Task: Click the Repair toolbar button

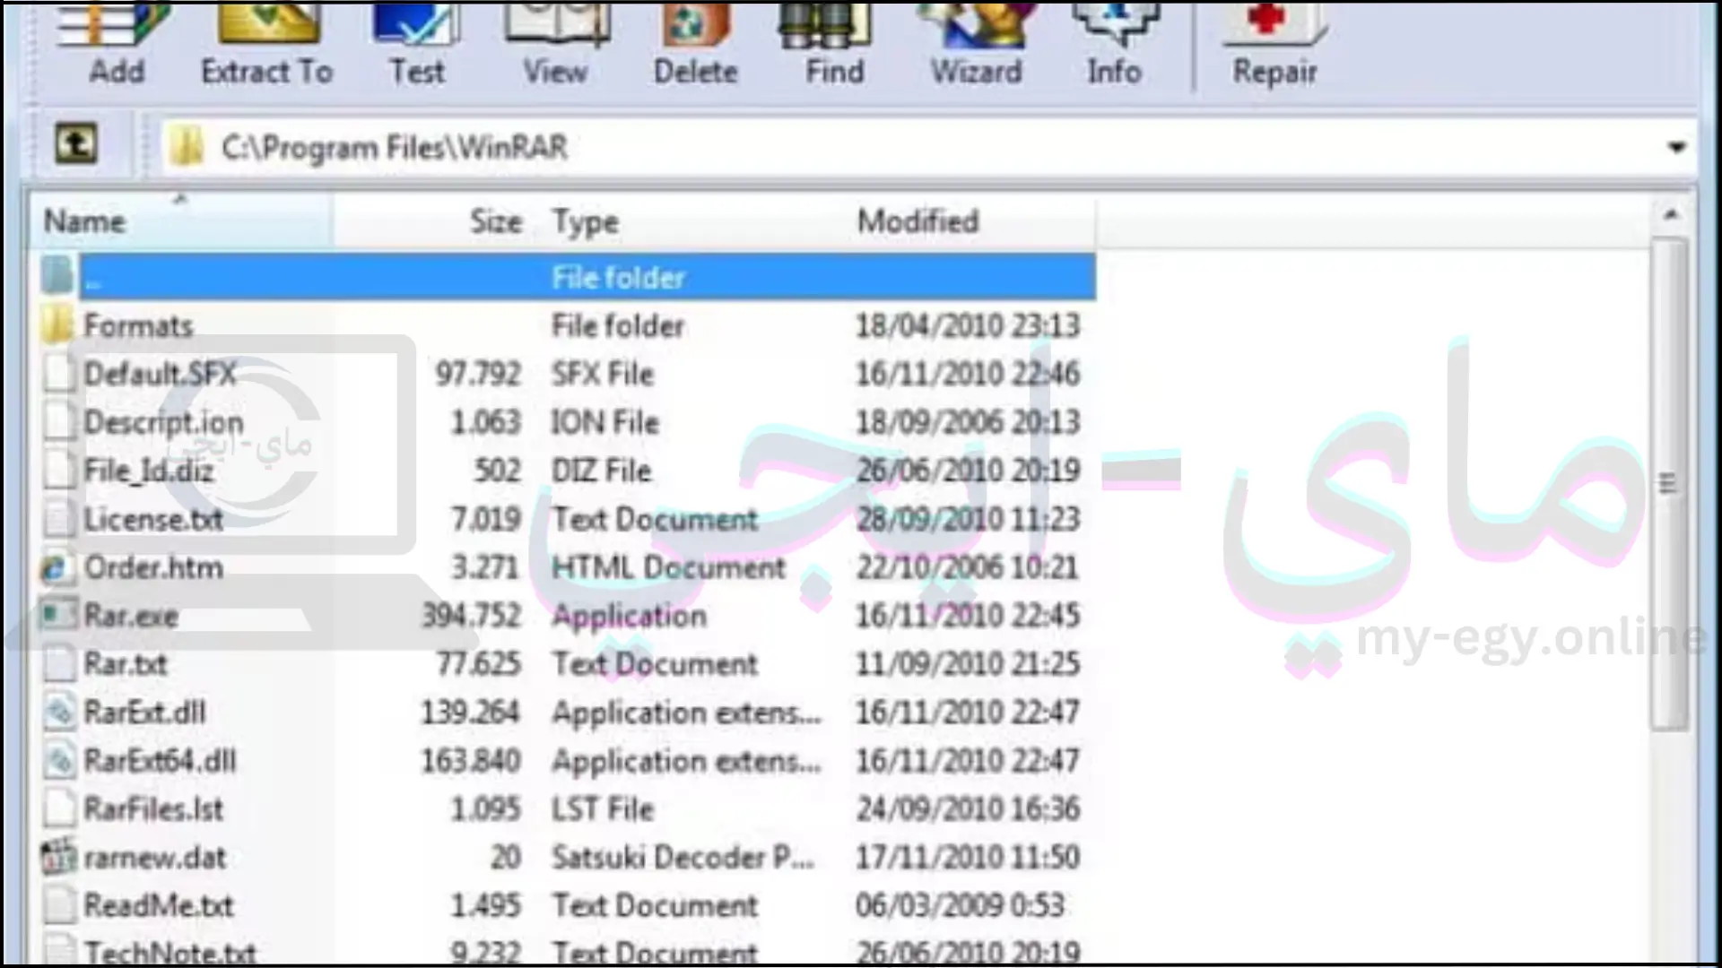Action: point(1274,45)
